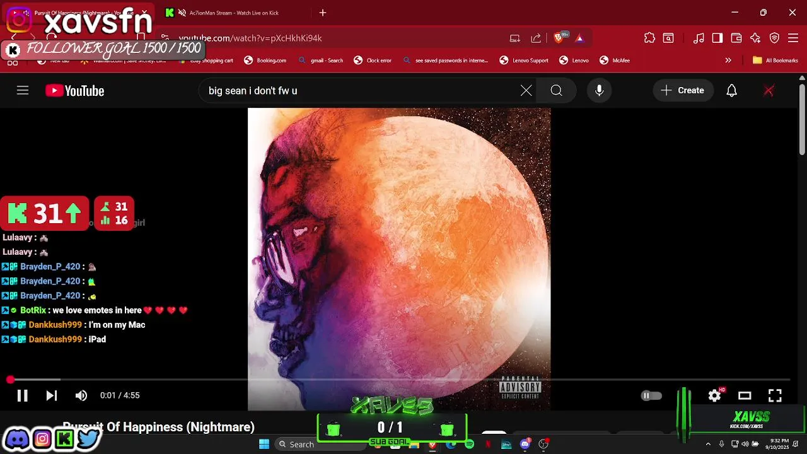Open a new browser tab
This screenshot has width=807, height=454.
[x=323, y=13]
